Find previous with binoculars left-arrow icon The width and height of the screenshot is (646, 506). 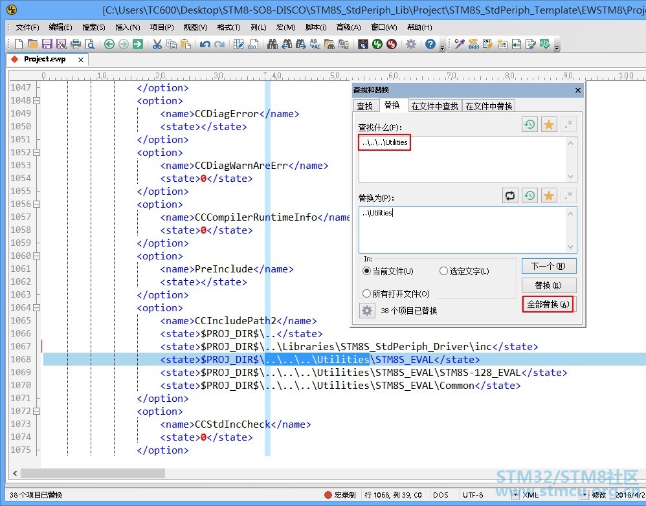pyautogui.click(x=287, y=44)
